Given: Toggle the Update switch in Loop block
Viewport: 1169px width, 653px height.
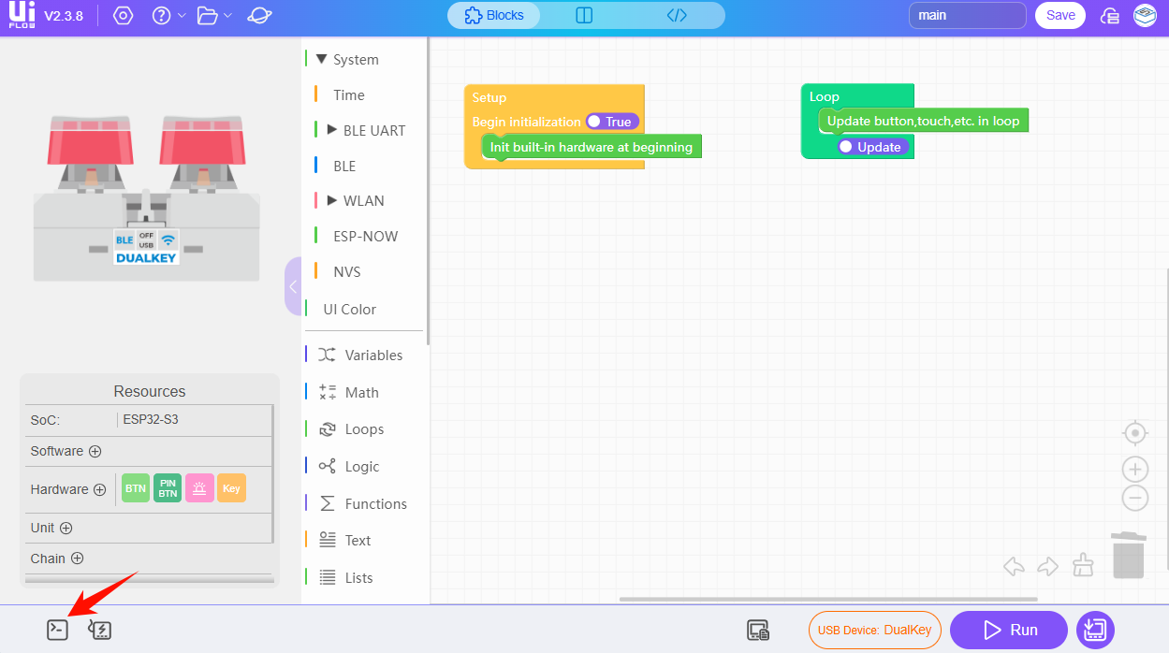Looking at the screenshot, I should tap(872, 147).
